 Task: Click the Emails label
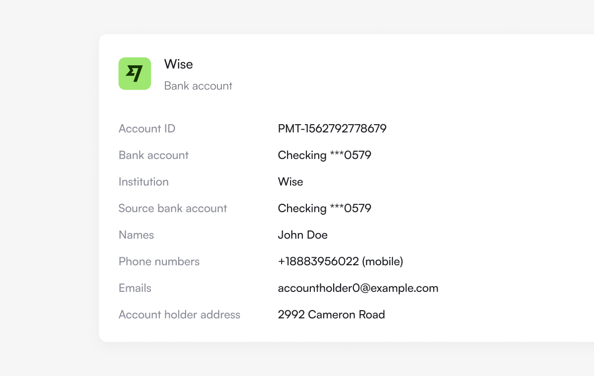[135, 288]
